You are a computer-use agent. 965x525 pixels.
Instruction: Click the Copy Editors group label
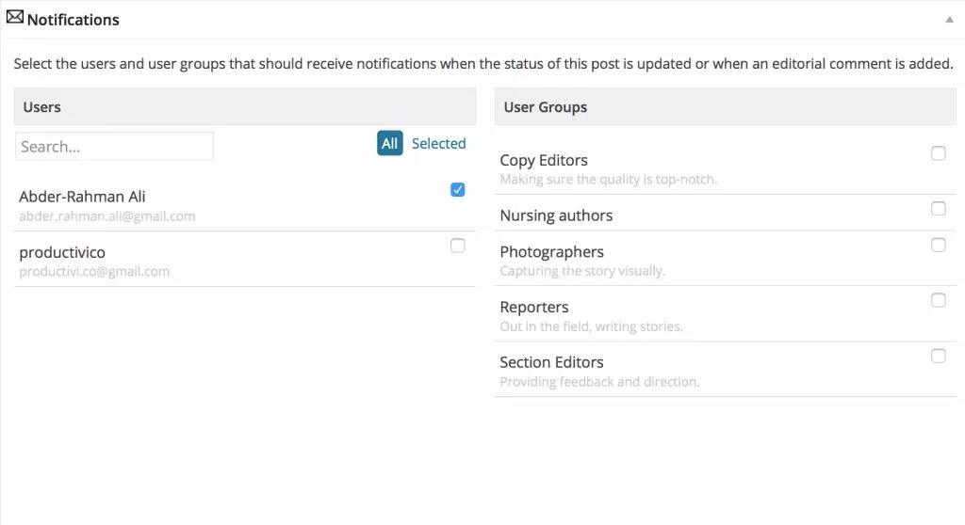click(x=544, y=160)
